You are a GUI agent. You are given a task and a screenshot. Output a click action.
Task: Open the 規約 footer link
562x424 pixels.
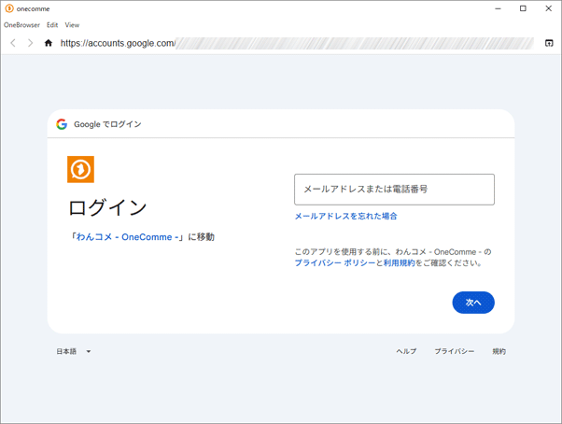point(499,351)
